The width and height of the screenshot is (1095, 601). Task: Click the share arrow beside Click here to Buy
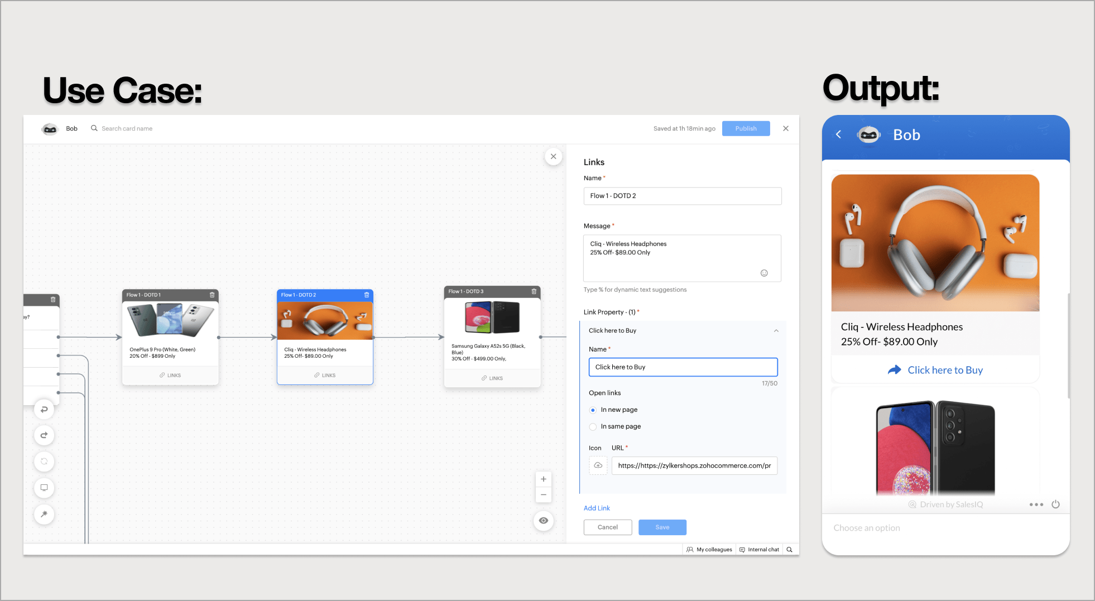(x=895, y=370)
